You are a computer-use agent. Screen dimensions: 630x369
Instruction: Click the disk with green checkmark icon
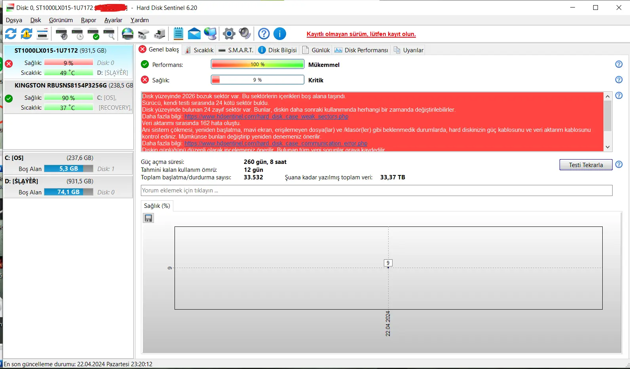pos(93,34)
